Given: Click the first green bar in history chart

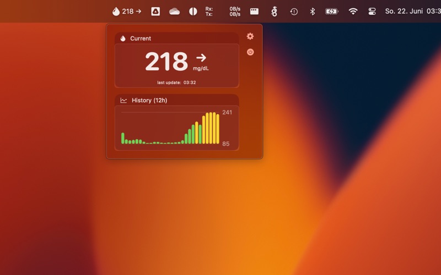Looking at the screenshot, I should pyautogui.click(x=122, y=138).
